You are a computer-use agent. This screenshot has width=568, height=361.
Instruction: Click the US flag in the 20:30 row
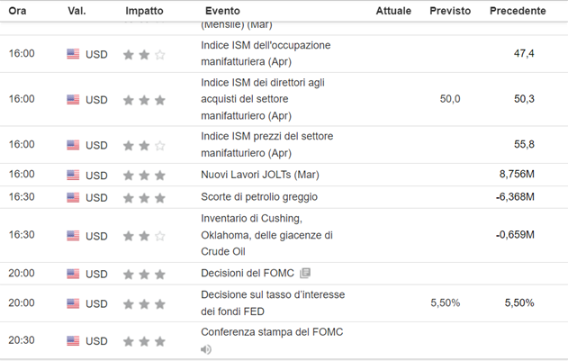(x=73, y=340)
